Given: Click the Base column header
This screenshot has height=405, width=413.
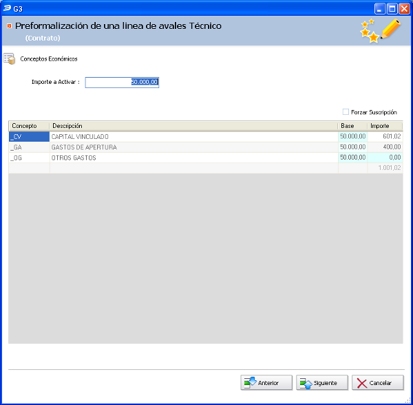Looking at the screenshot, I should [x=352, y=126].
